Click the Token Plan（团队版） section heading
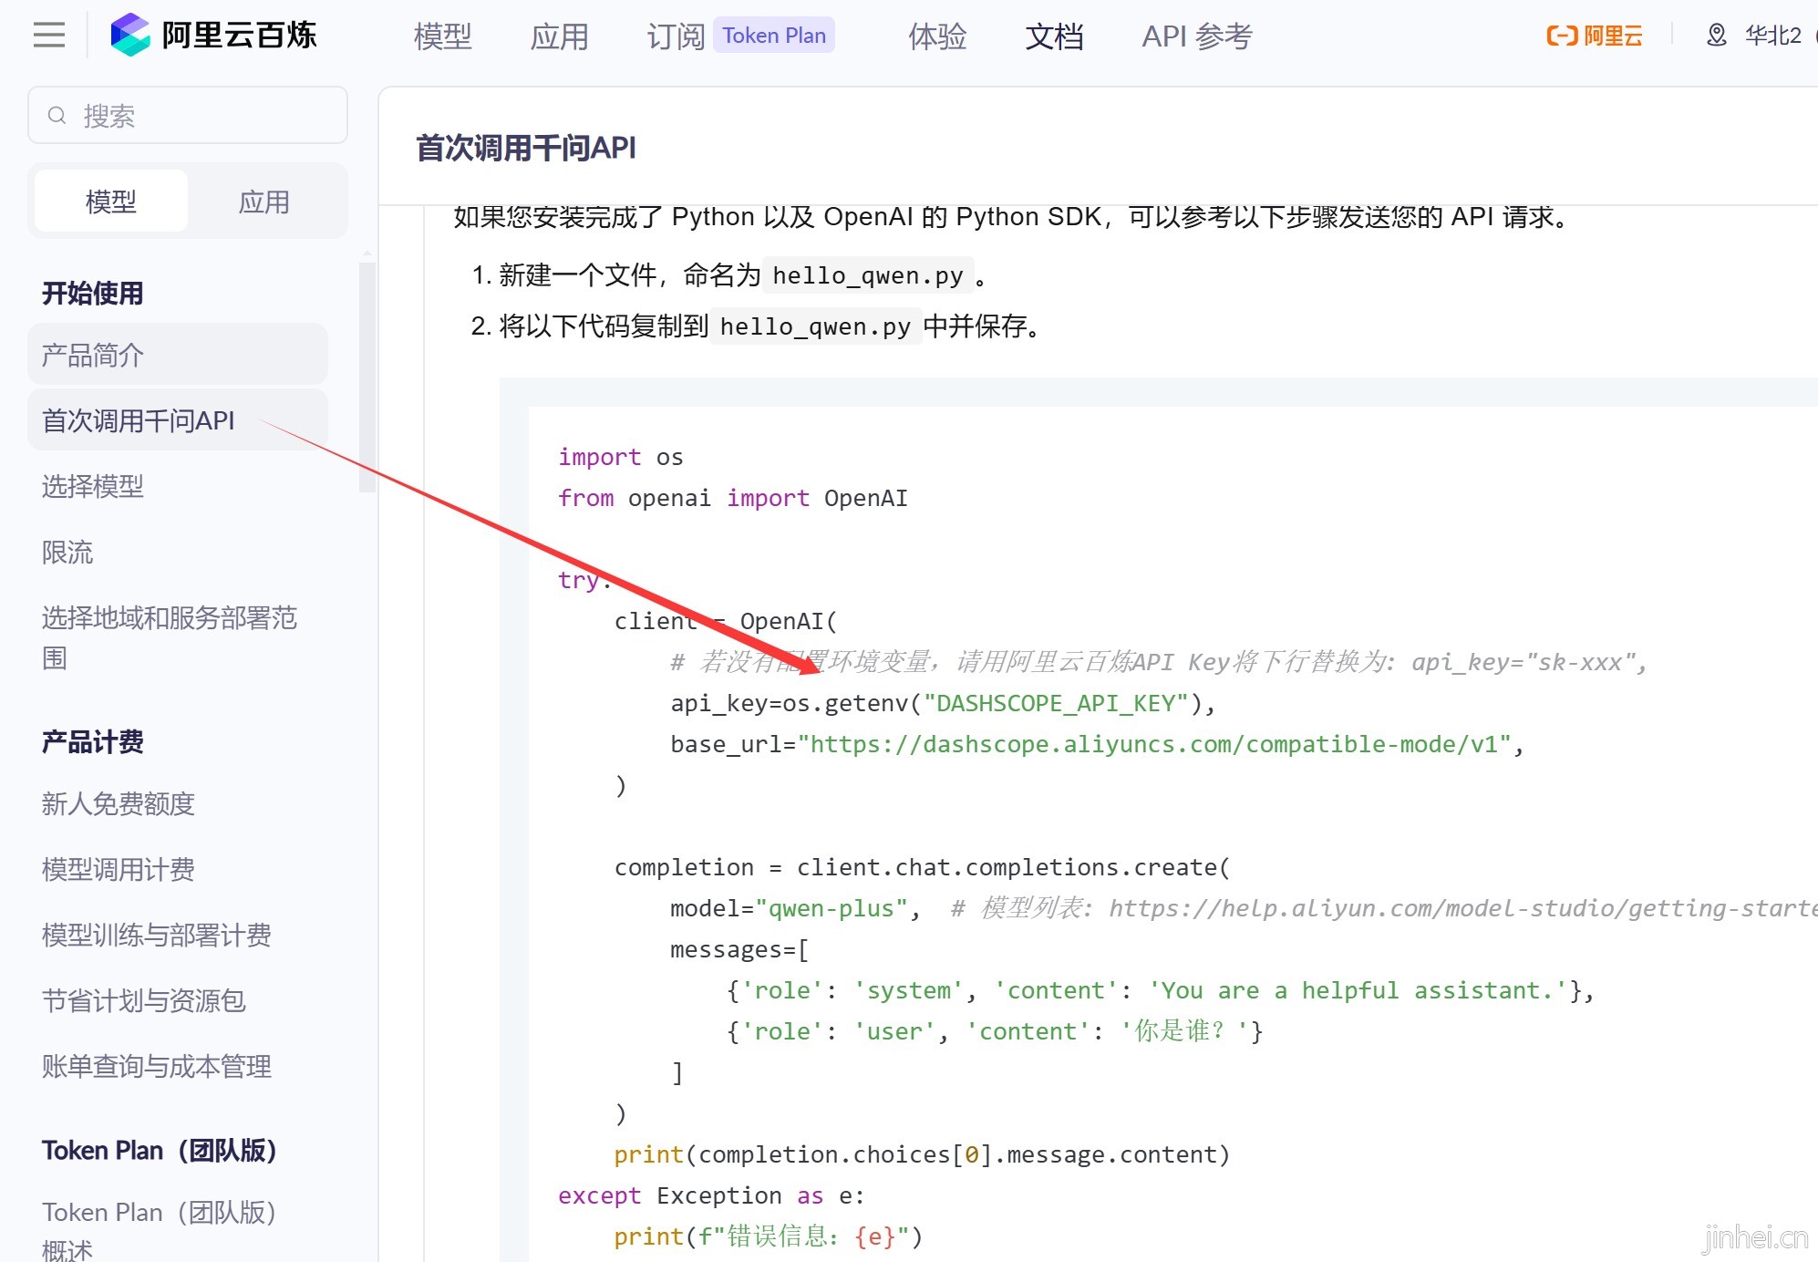 click(160, 1150)
